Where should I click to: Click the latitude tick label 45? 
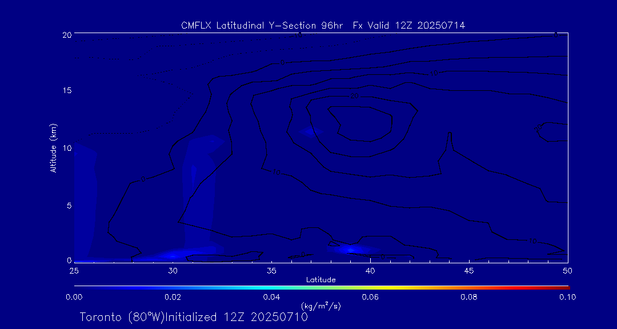[469, 271]
